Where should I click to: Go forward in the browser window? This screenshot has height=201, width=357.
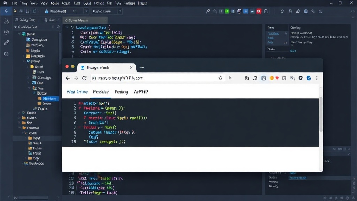pos(76,78)
